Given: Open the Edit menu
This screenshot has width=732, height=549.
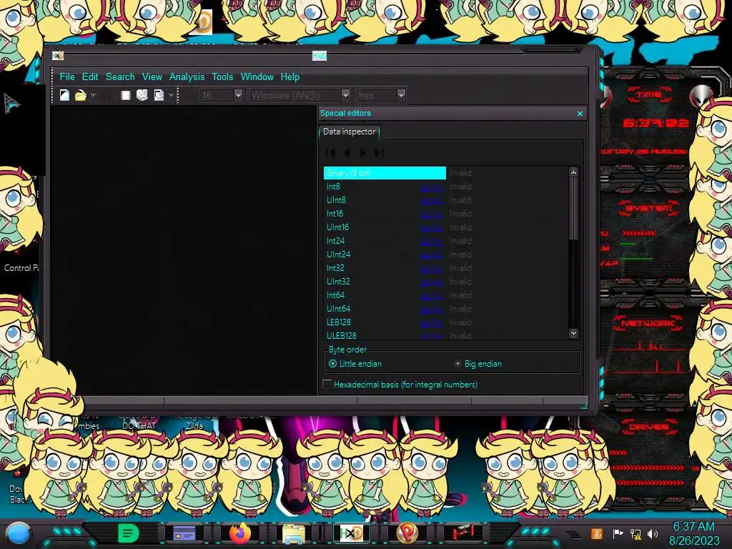Looking at the screenshot, I should coord(90,76).
